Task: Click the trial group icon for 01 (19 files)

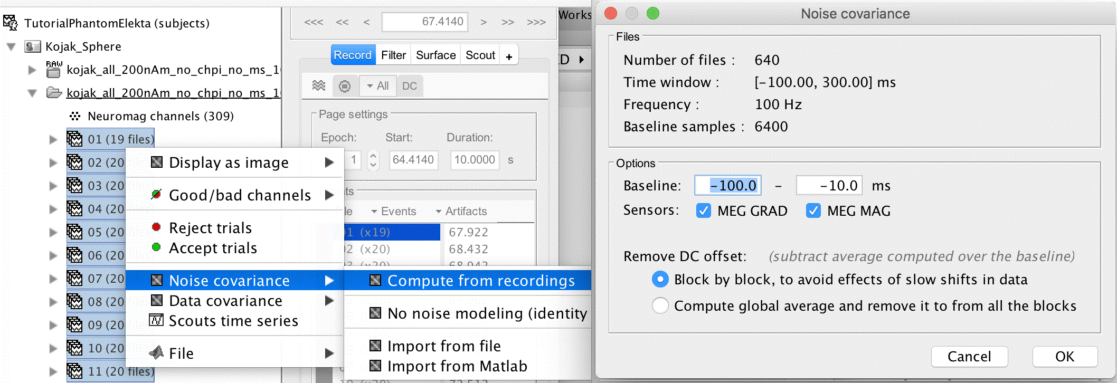Action: (x=74, y=139)
